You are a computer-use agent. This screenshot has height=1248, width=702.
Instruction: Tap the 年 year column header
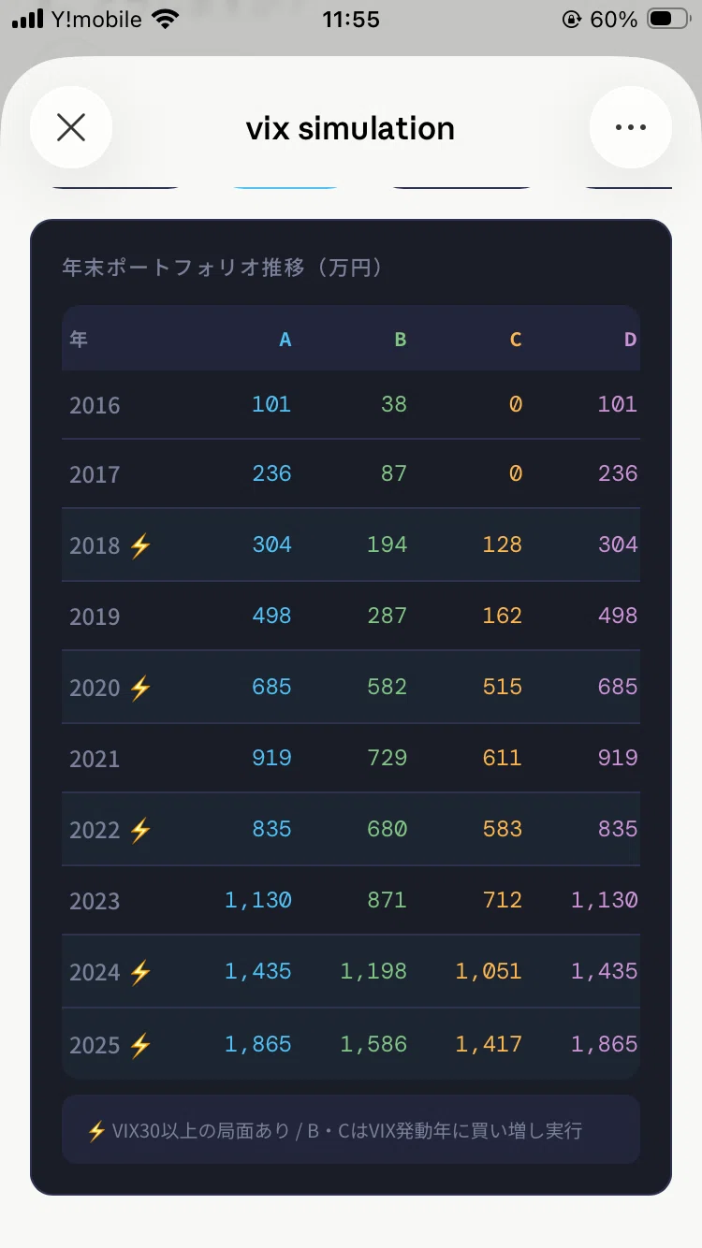click(79, 339)
